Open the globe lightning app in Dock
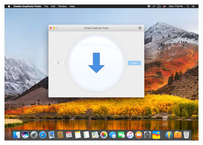Screen dimensions: 203x145 pos(169,135)
